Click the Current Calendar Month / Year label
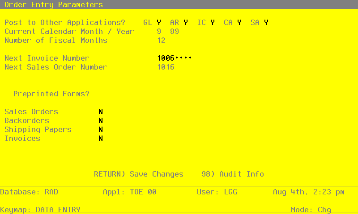 click(x=69, y=31)
